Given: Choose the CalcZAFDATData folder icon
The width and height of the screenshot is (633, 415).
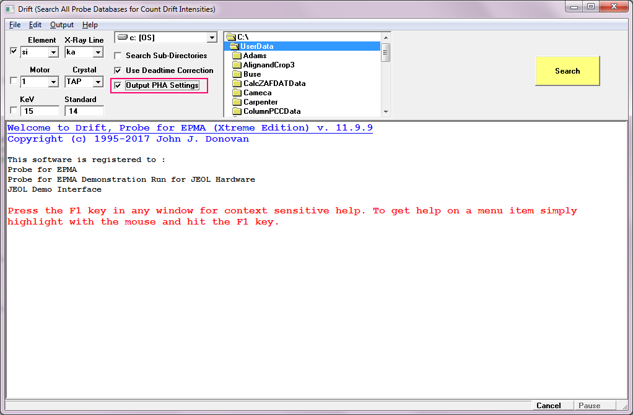Looking at the screenshot, I should (237, 83).
